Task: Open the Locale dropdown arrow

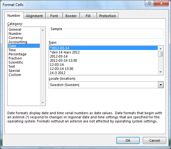Action: coord(161,85)
